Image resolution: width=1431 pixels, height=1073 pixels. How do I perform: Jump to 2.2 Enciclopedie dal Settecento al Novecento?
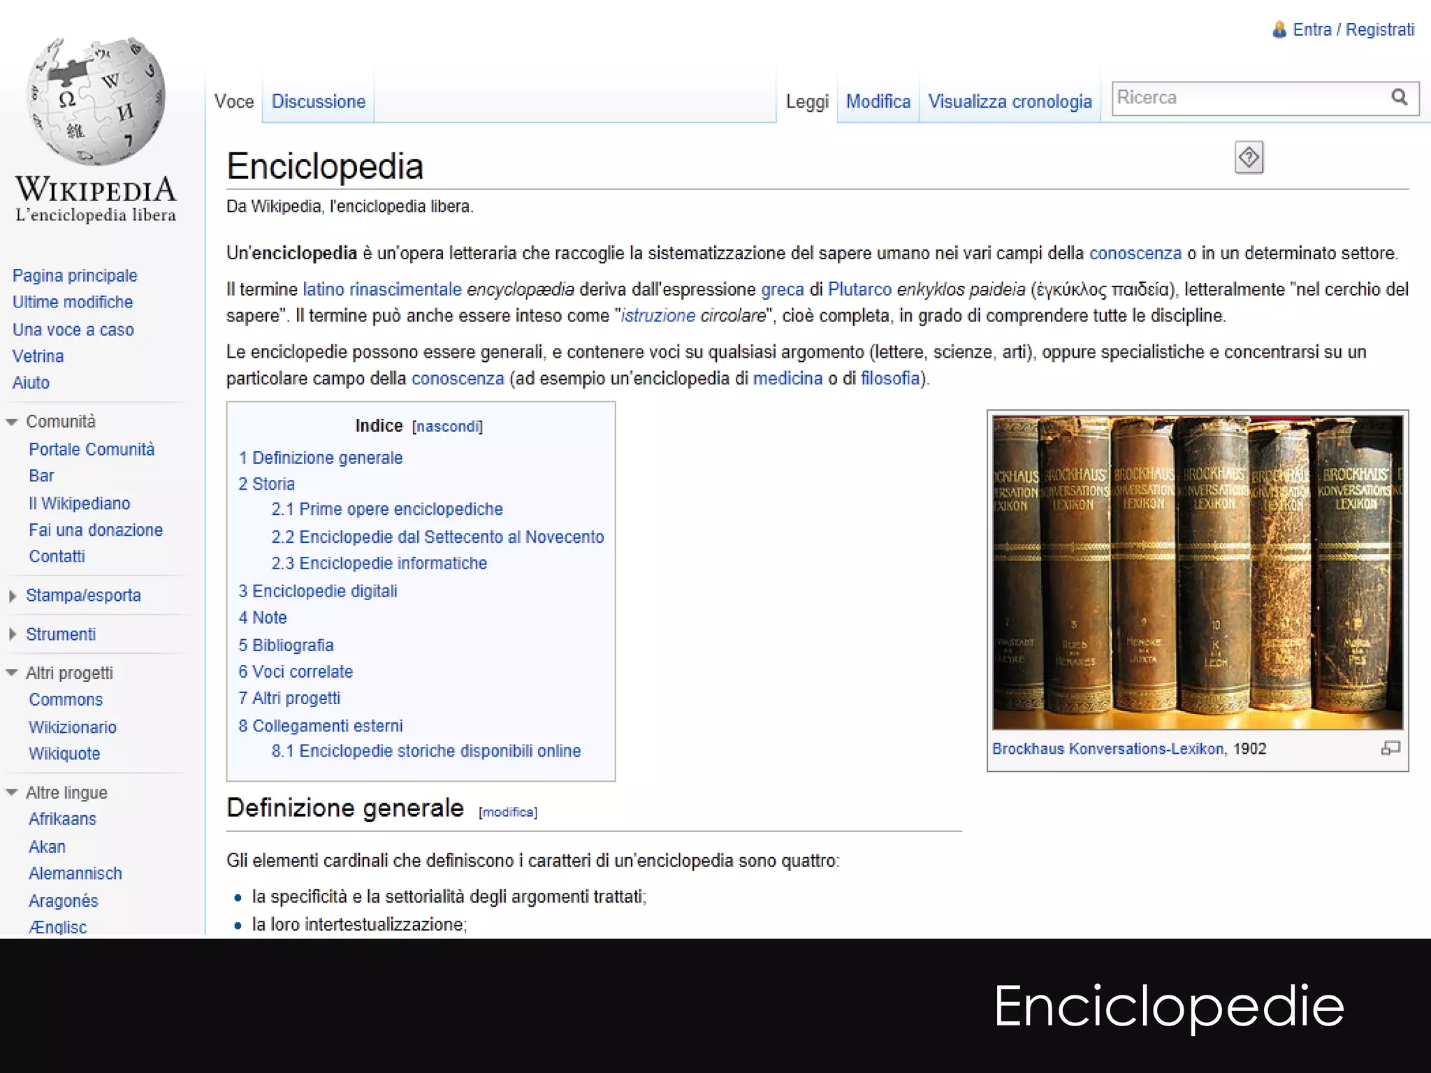pyautogui.click(x=438, y=537)
